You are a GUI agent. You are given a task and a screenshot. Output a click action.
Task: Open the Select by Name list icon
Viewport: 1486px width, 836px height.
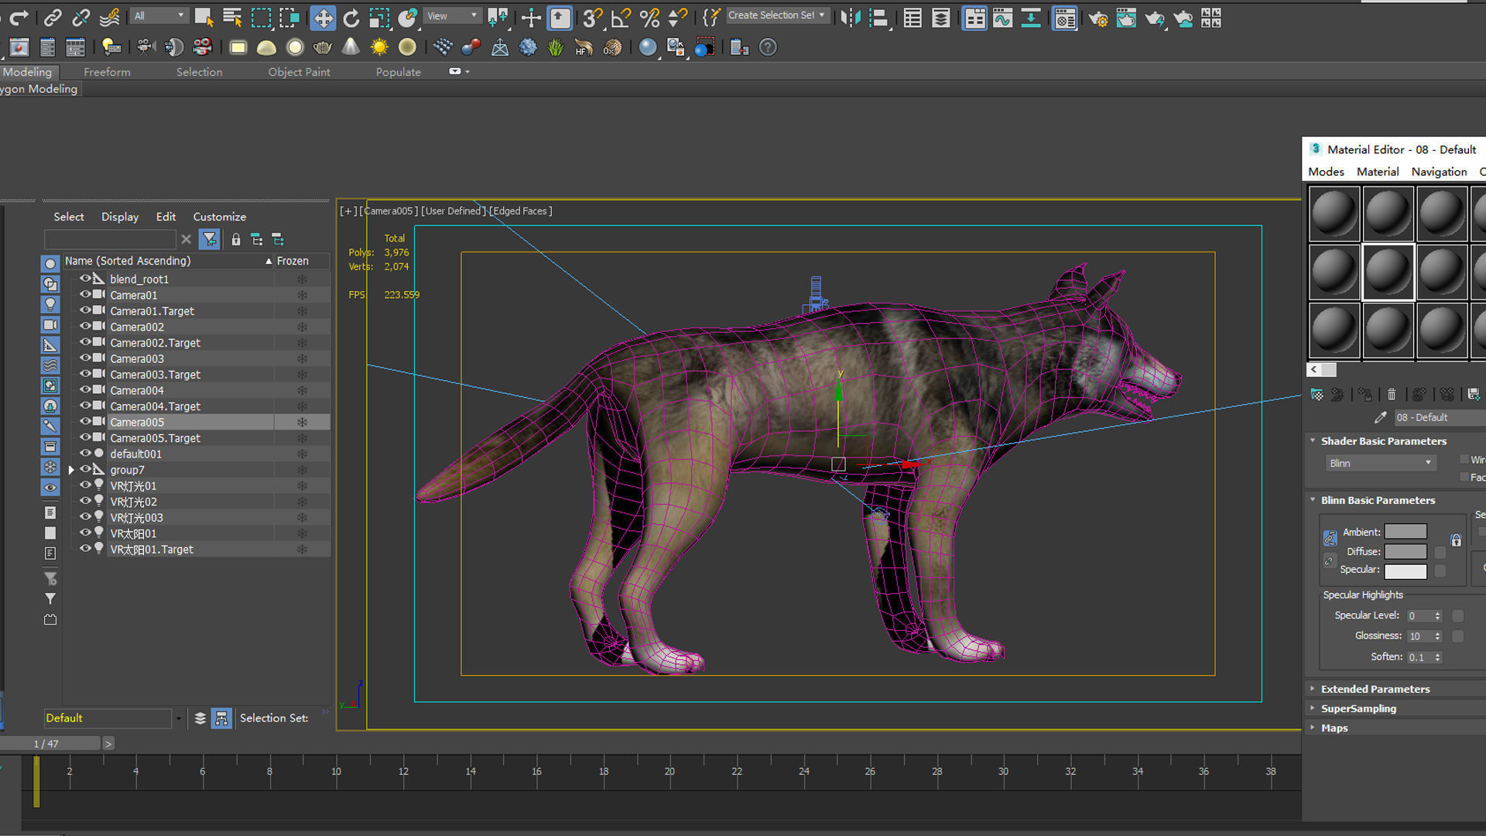click(x=232, y=17)
